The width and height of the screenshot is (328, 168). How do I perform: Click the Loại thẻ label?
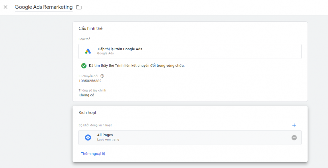(x=84, y=39)
